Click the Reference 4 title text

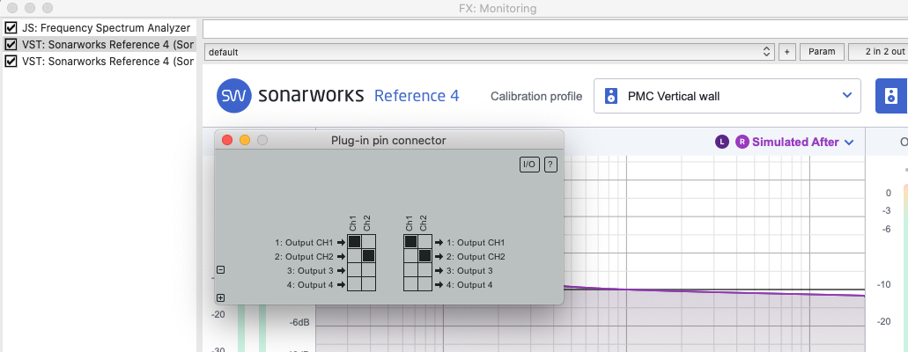417,96
